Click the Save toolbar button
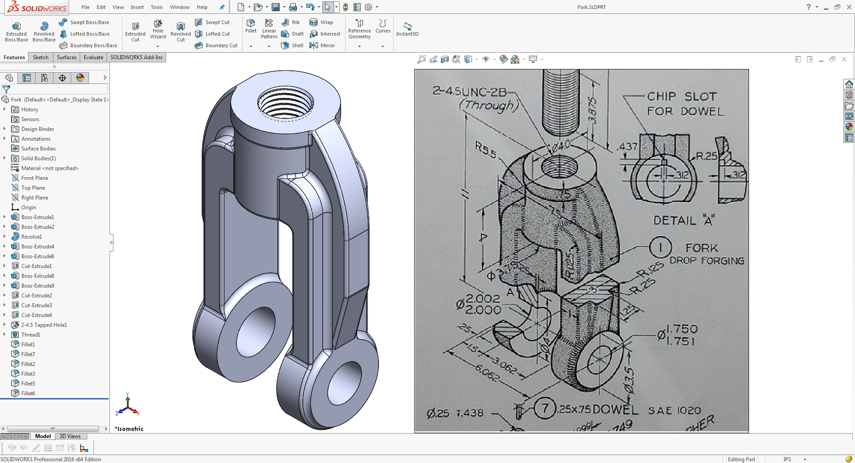Screen dimensions: 855x463 [x=276, y=7]
